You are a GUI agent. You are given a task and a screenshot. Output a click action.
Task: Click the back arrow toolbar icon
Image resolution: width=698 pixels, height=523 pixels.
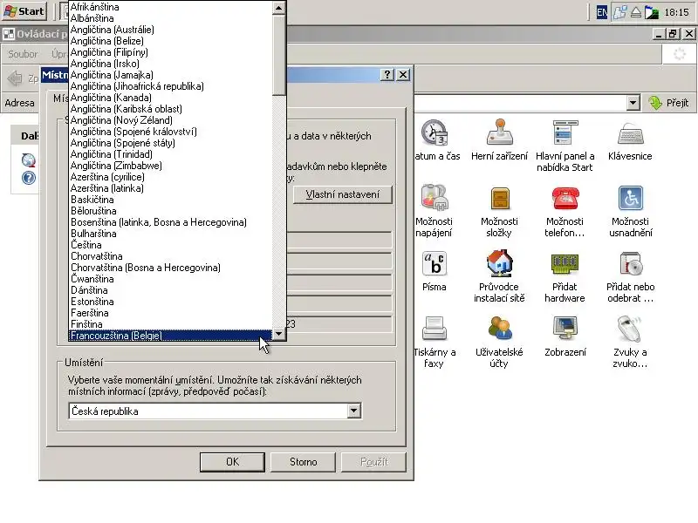15,78
